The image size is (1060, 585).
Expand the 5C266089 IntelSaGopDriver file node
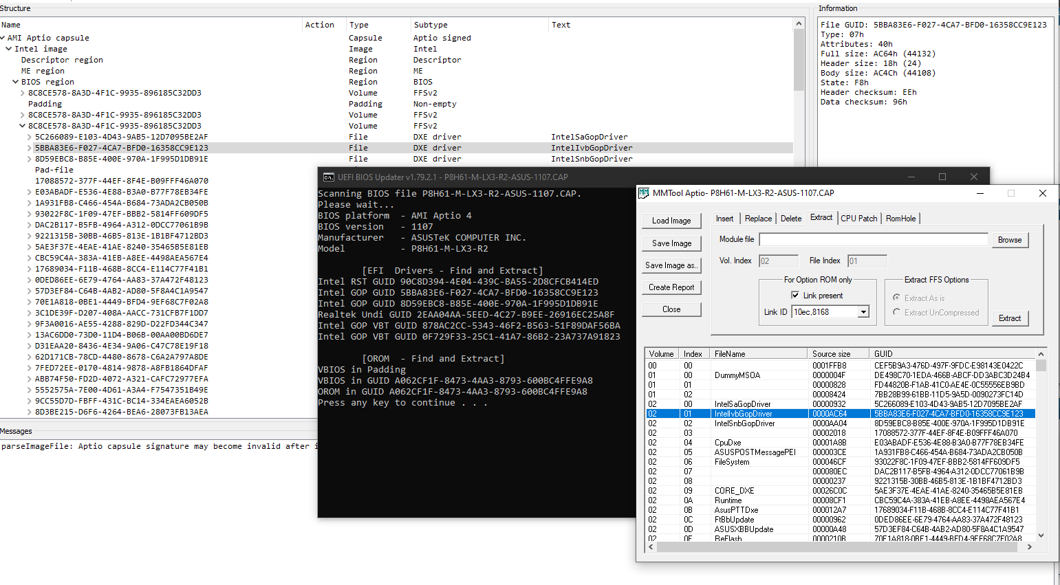[x=30, y=137]
